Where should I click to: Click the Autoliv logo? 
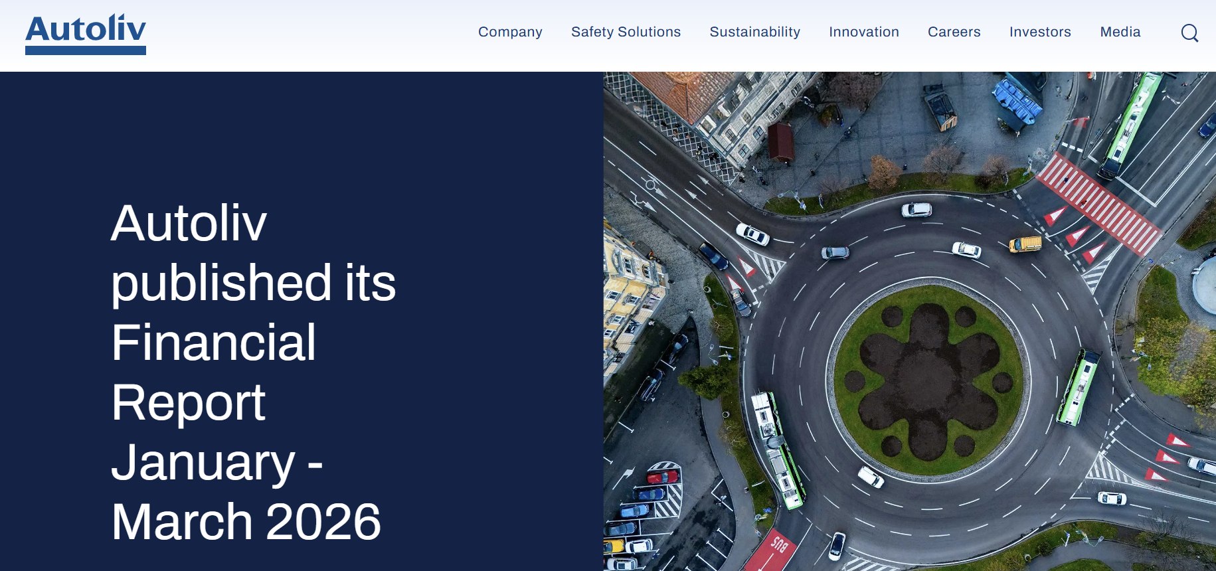(86, 34)
